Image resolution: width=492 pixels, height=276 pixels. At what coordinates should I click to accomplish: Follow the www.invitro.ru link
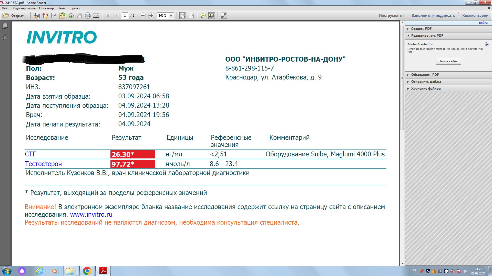[x=91, y=214]
